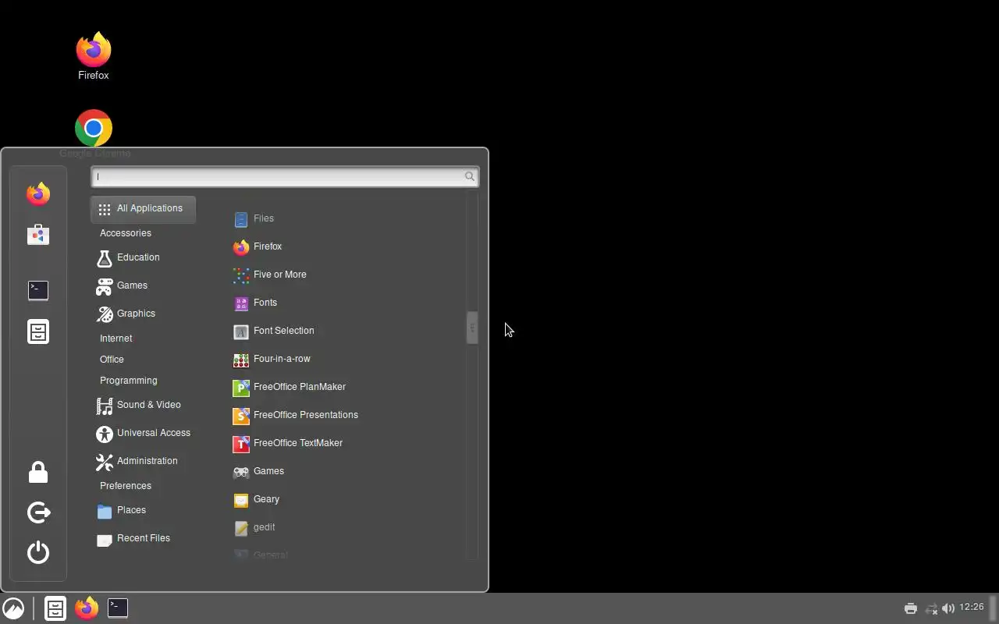Log out using the logout arrow icon
Viewport: 999px width, 624px height.
[38, 512]
